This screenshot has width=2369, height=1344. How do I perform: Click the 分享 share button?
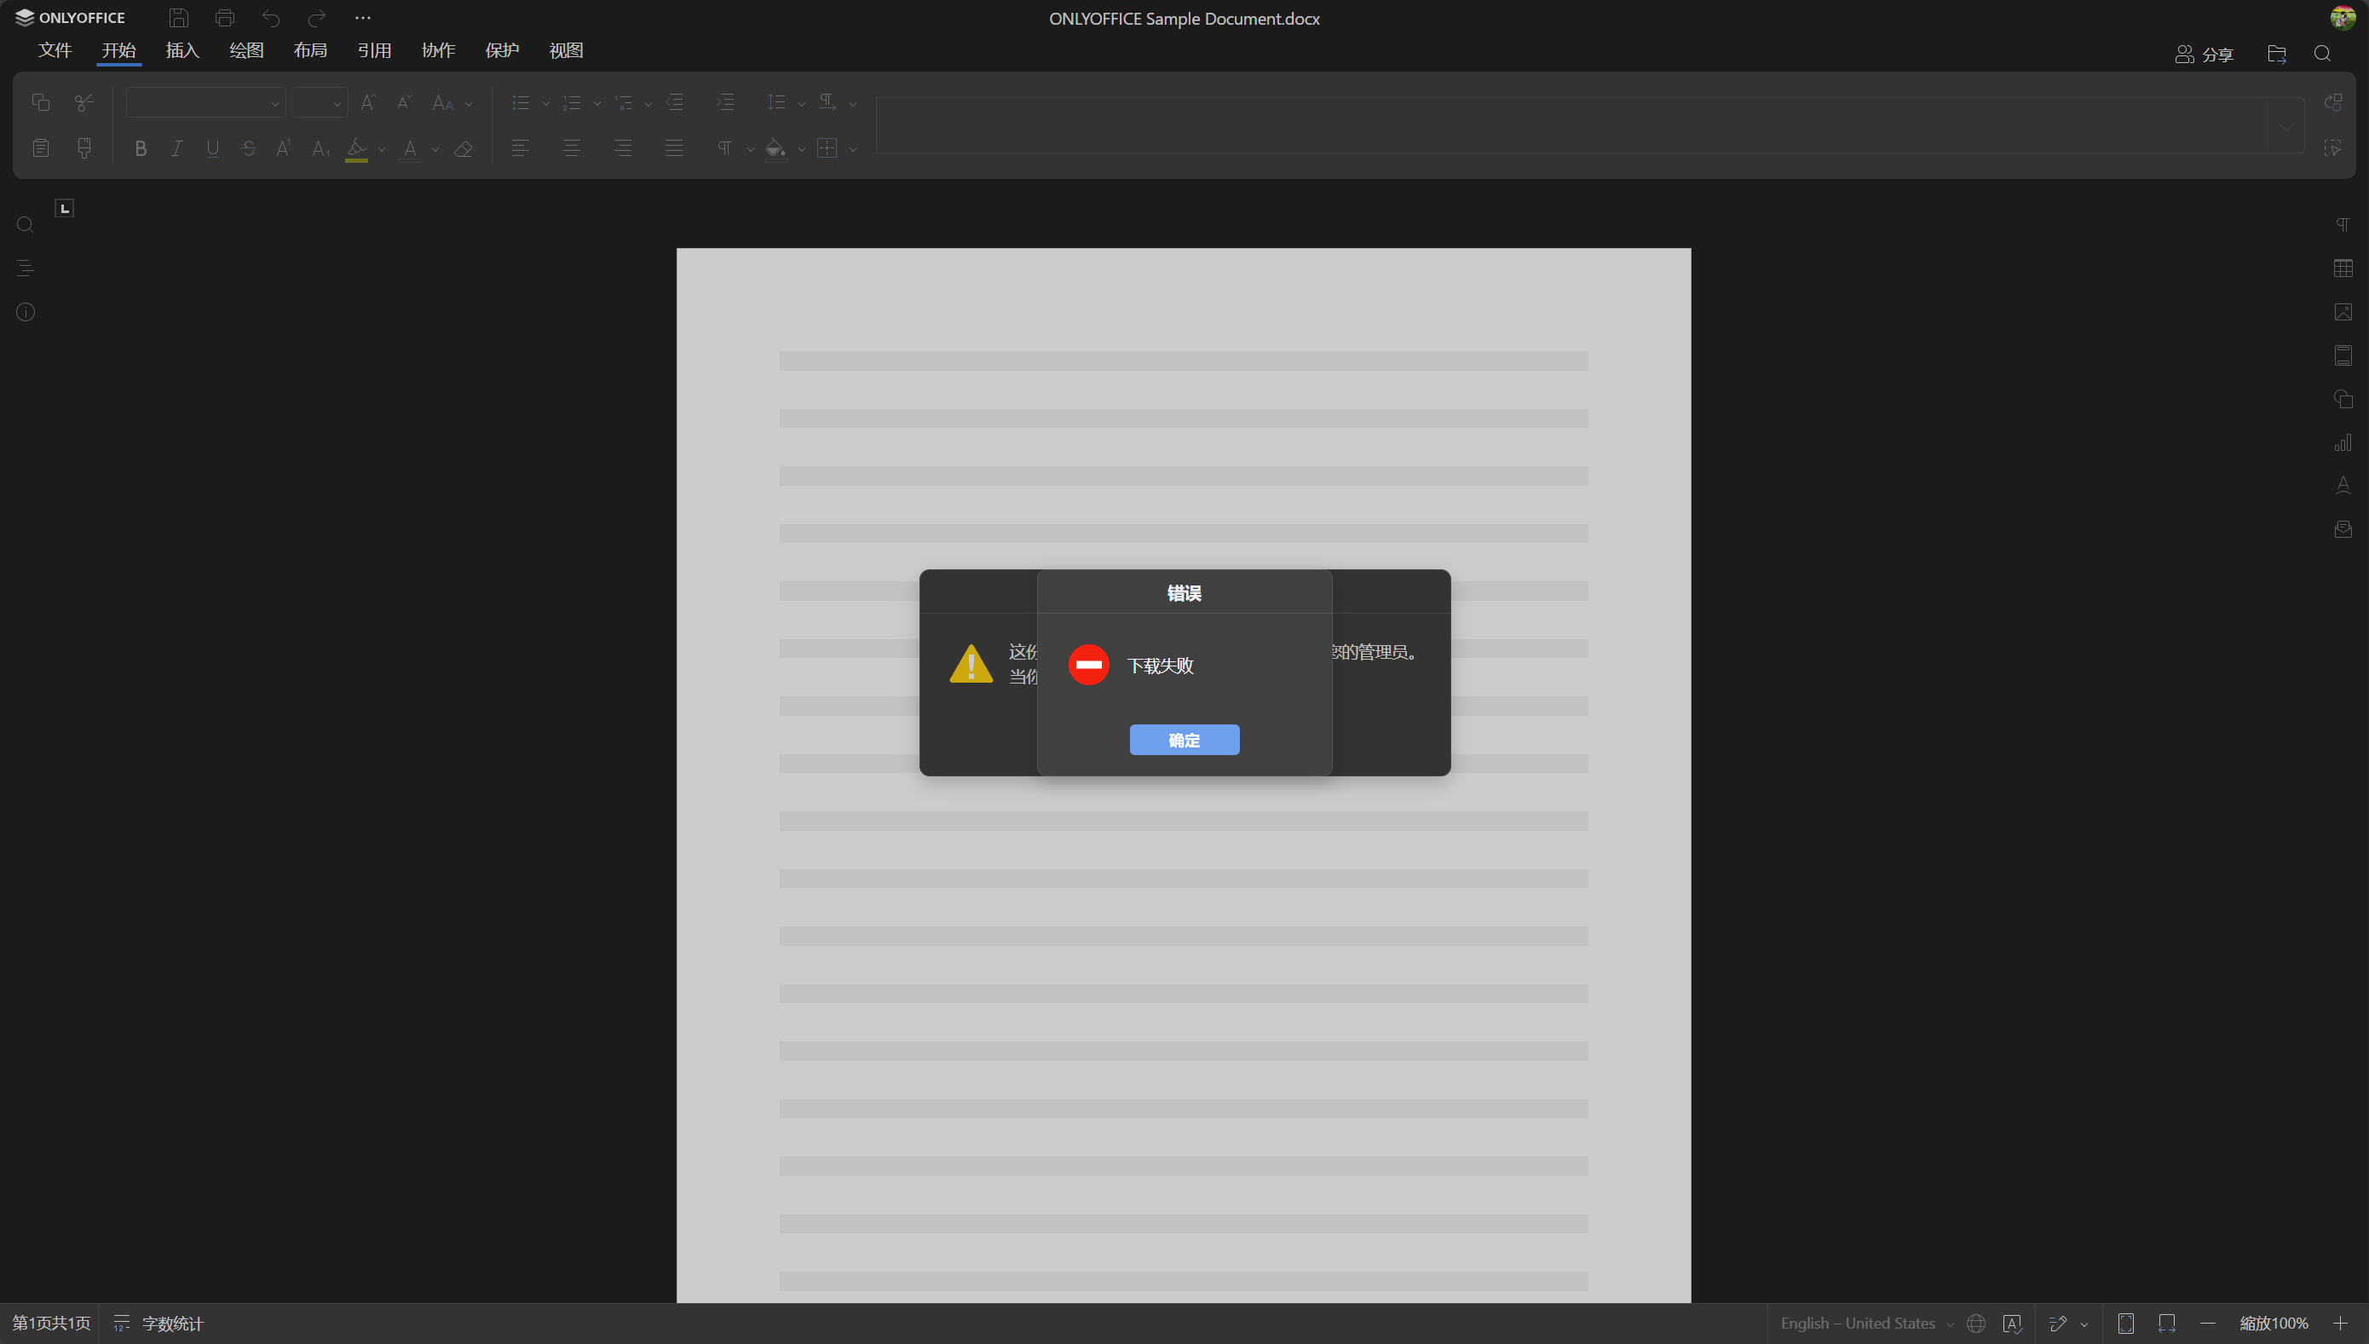coord(2204,55)
